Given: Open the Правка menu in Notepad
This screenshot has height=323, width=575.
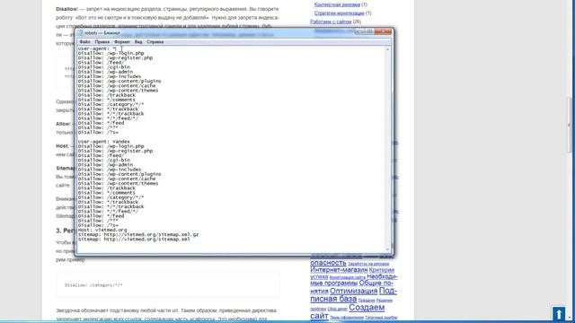Looking at the screenshot, I should coord(102,42).
